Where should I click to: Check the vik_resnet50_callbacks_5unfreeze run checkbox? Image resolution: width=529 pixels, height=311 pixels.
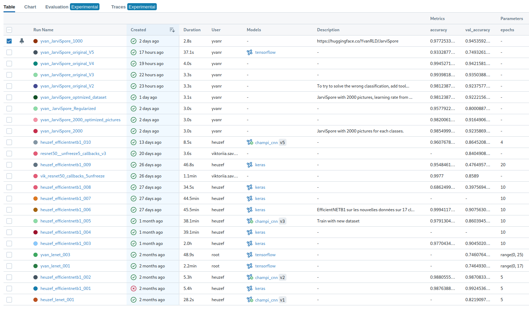[9, 176]
